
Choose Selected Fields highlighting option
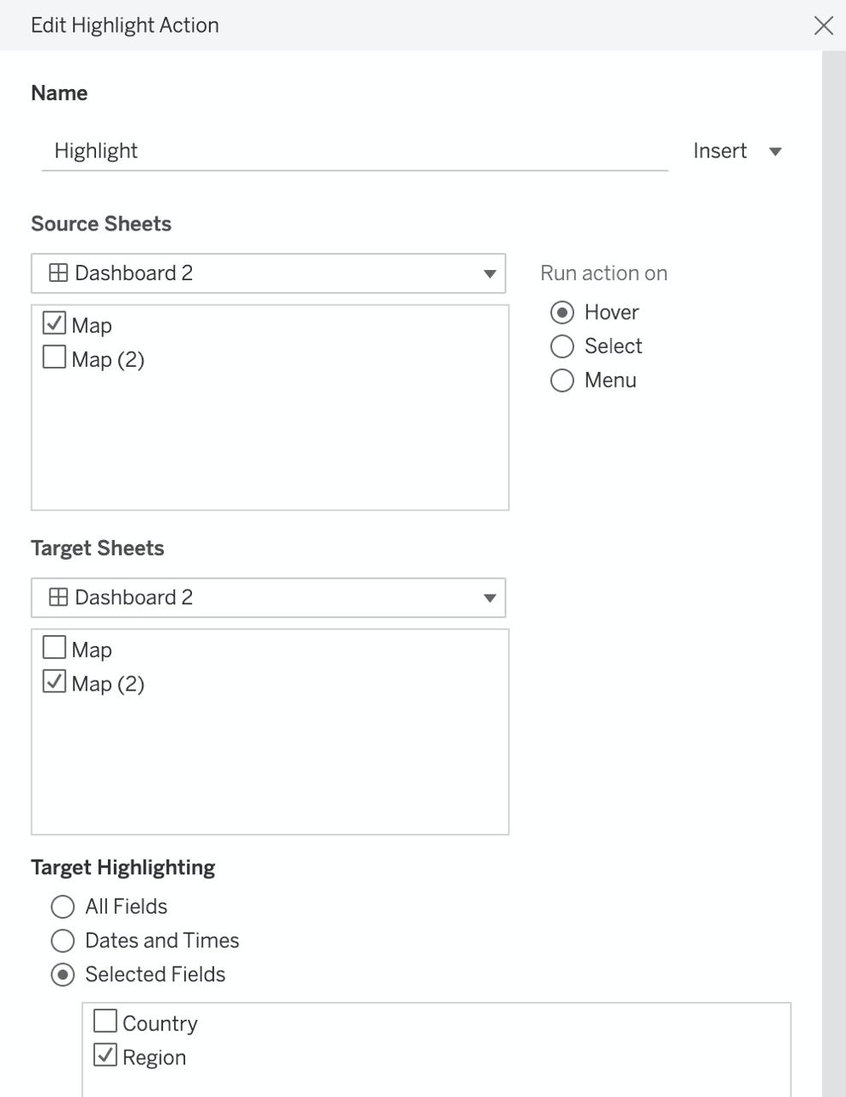(63, 975)
